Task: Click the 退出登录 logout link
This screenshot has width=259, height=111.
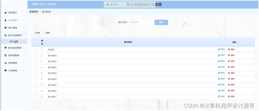Action: (x=52, y=4)
